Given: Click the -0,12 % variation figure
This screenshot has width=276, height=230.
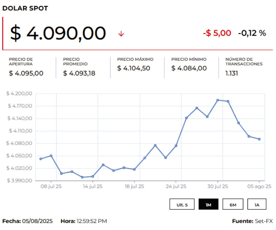Looking at the screenshot, I should [x=252, y=33].
